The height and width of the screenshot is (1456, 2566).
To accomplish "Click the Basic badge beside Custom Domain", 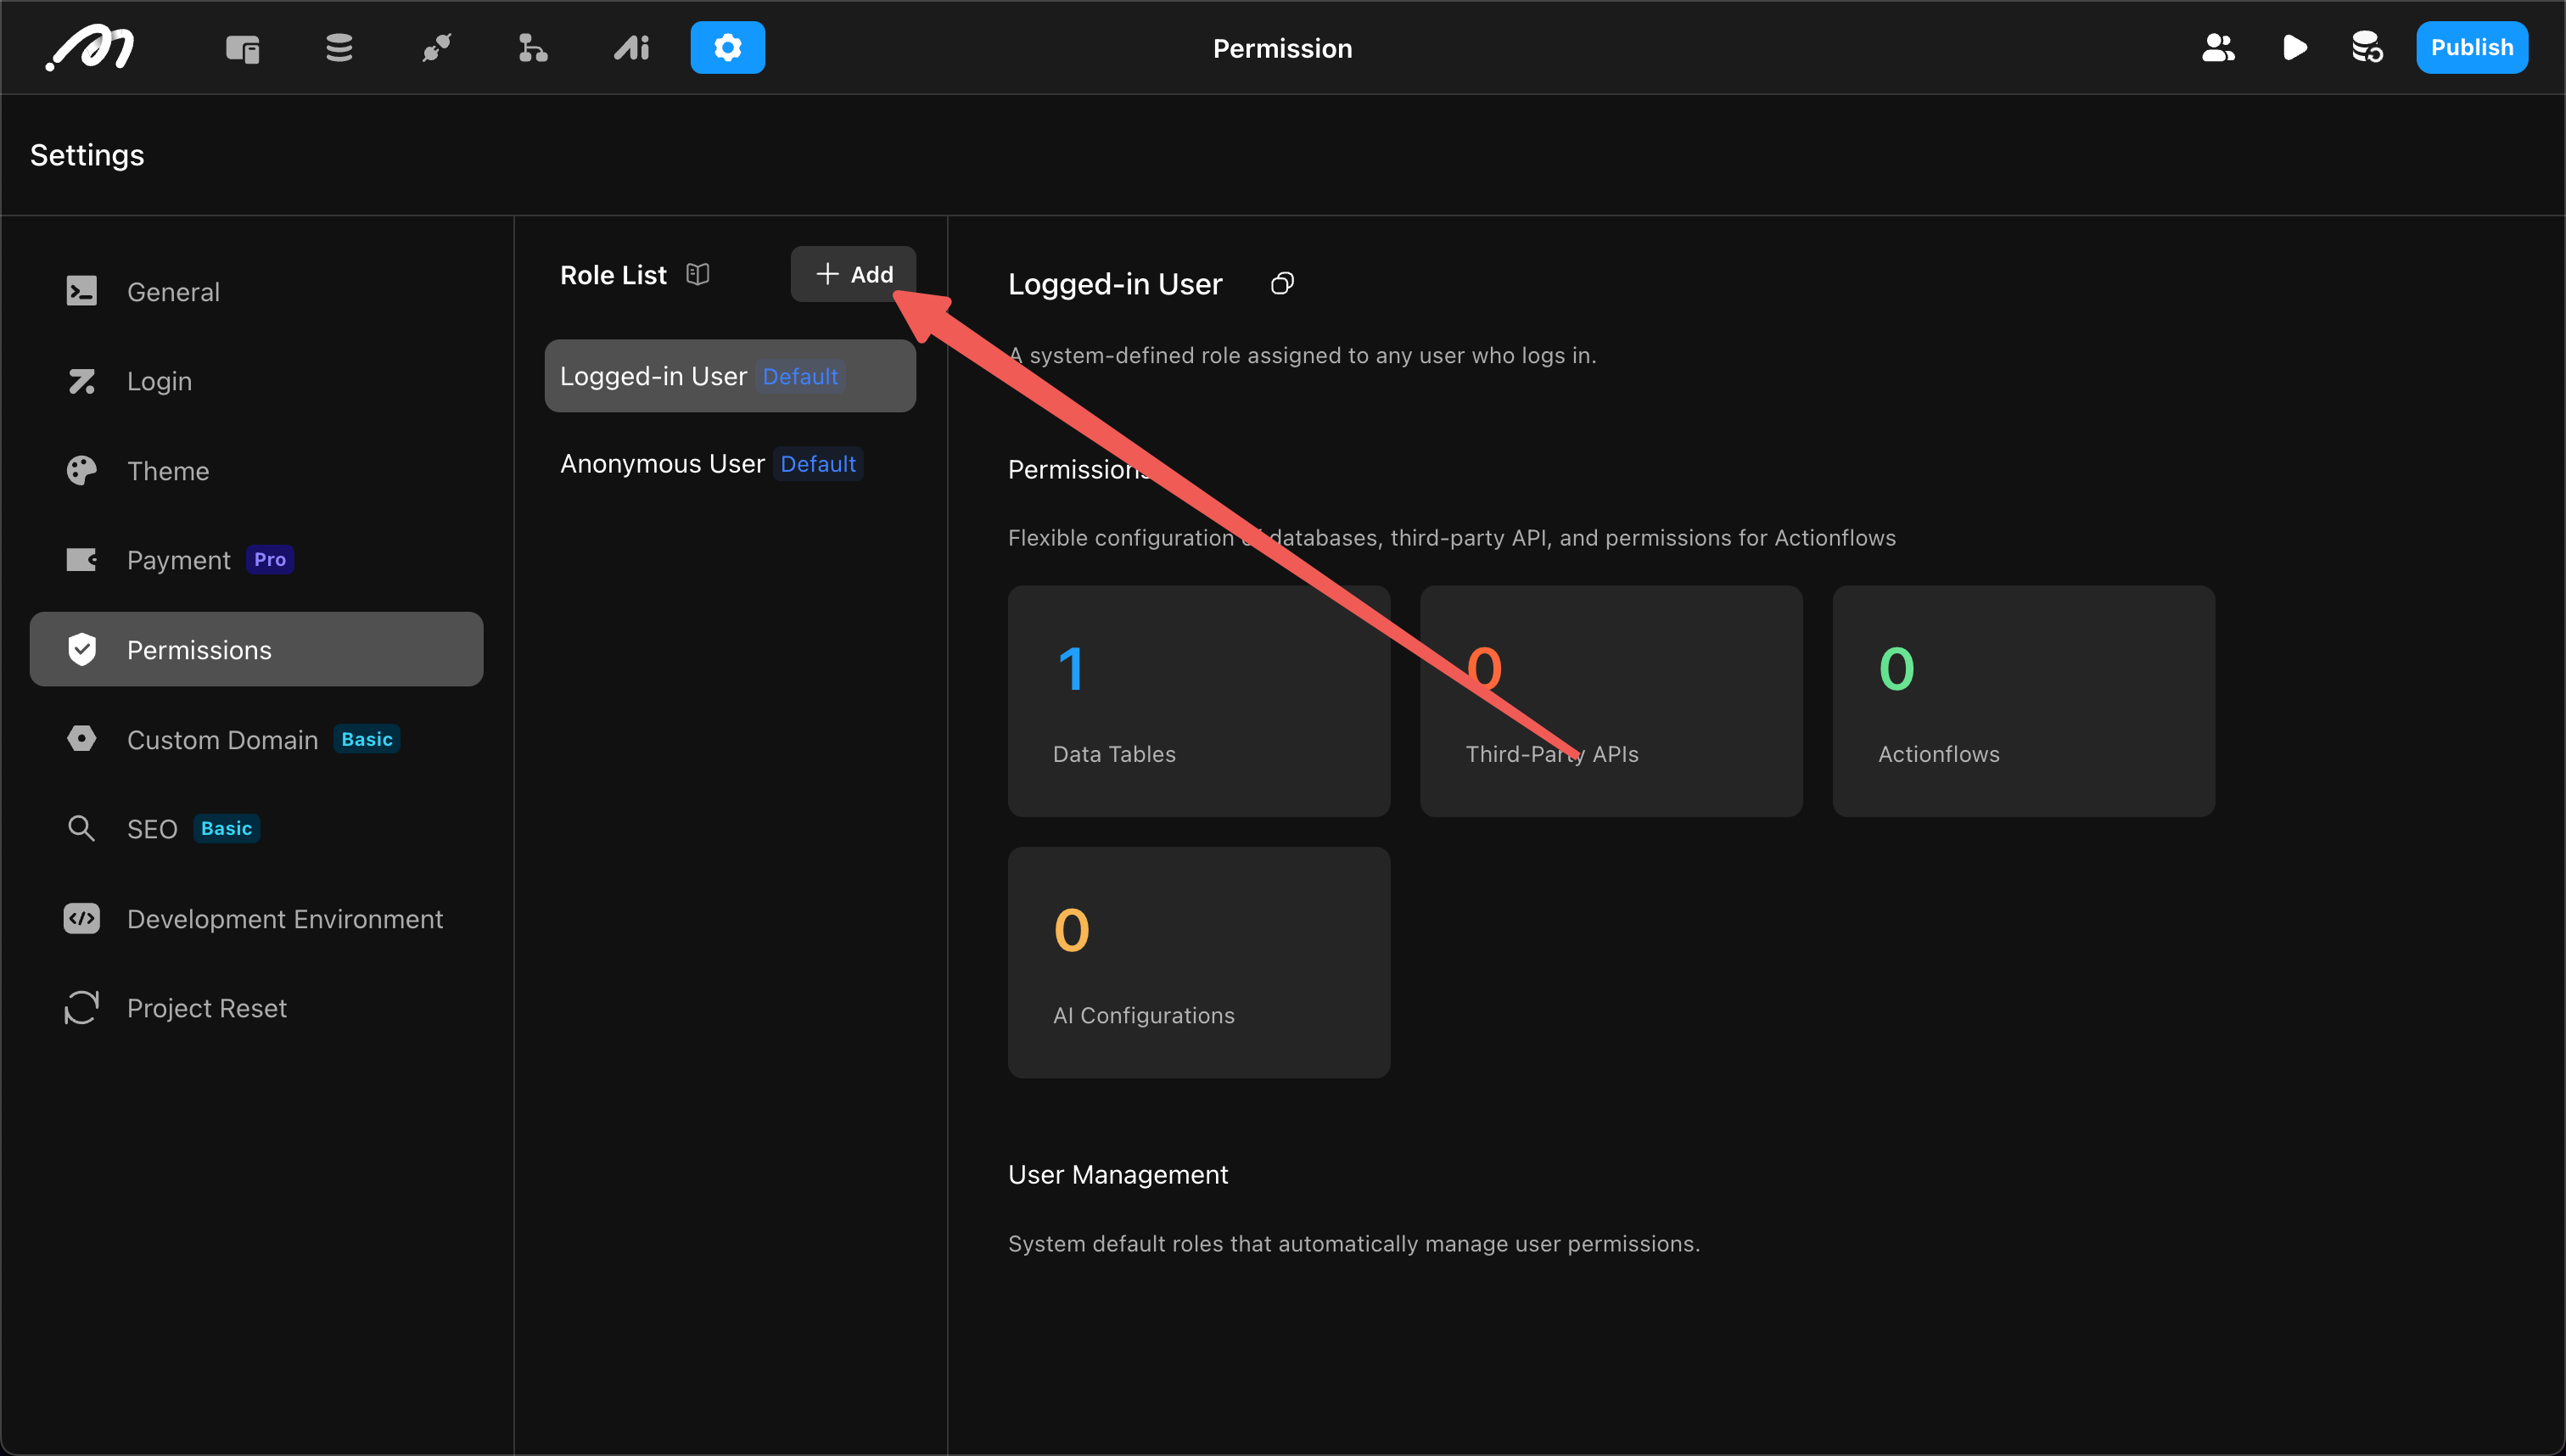I will click(367, 739).
